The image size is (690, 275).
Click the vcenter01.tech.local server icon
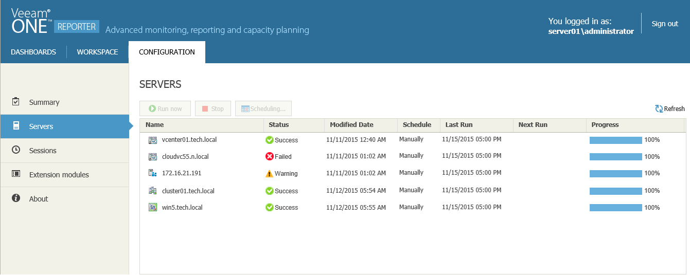click(x=152, y=140)
